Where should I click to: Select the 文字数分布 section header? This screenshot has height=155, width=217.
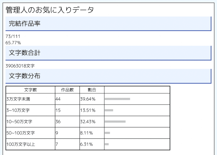pyautogui.click(x=108, y=76)
